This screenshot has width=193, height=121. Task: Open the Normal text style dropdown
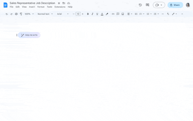point(45,14)
